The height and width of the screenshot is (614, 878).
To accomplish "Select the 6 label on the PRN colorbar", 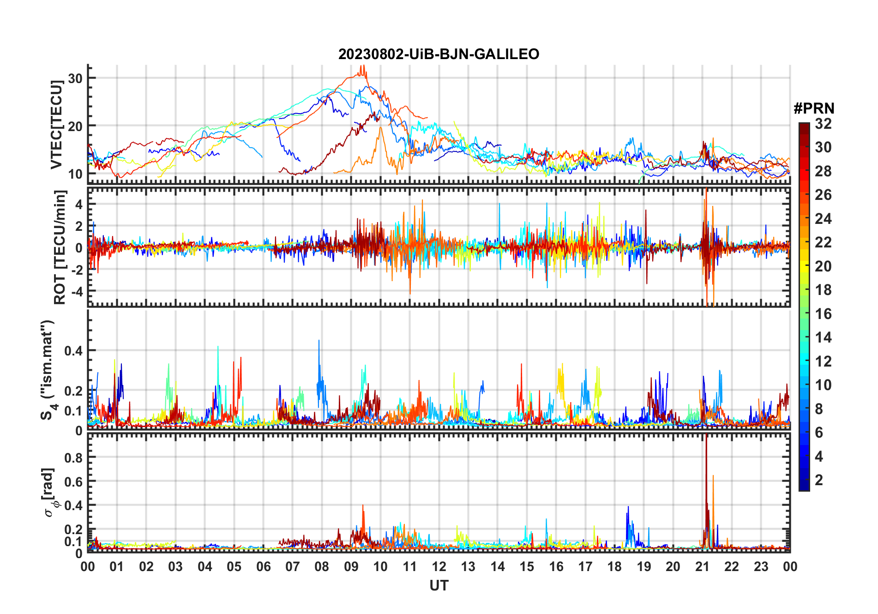I will coord(819,433).
